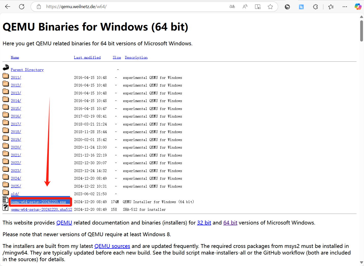Sort the listing by the Name column

pyautogui.click(x=15, y=58)
